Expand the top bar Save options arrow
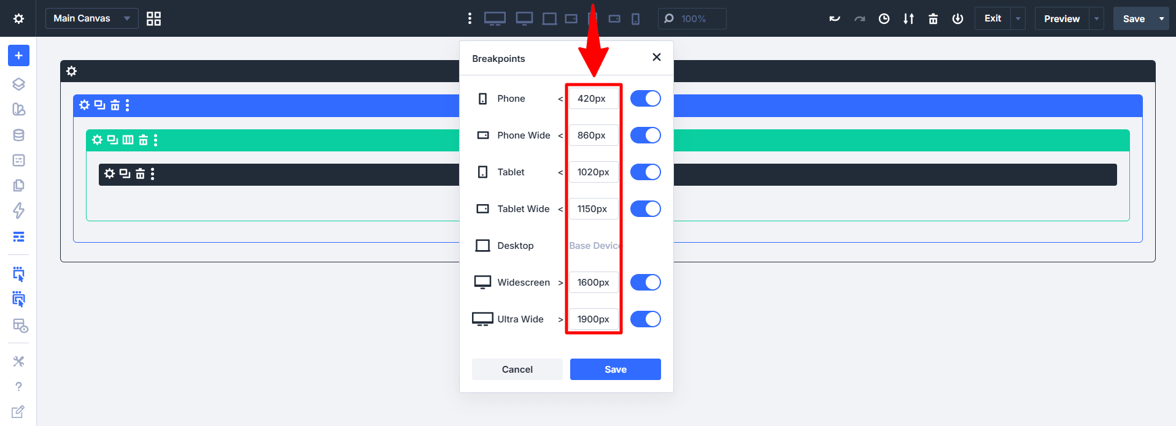Screen dimensions: 1176x426 (1161, 18)
